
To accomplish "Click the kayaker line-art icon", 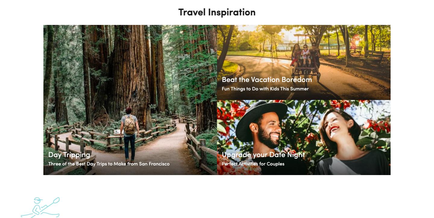I will pos(40,207).
